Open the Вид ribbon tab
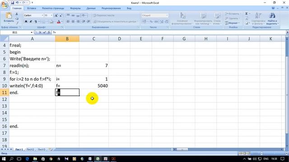 coord(129,8)
